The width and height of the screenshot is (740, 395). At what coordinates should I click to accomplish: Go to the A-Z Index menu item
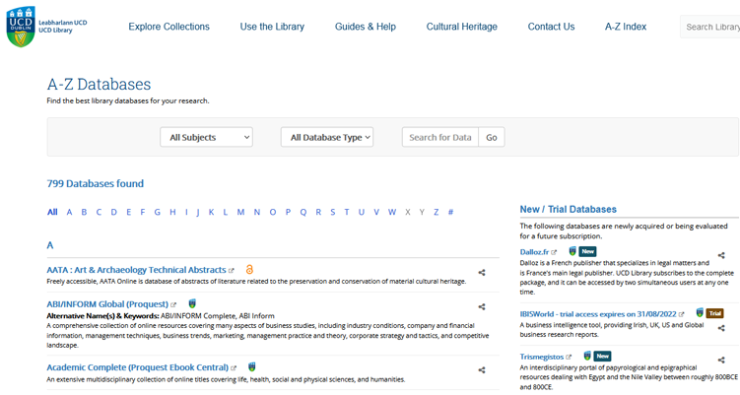[626, 27]
